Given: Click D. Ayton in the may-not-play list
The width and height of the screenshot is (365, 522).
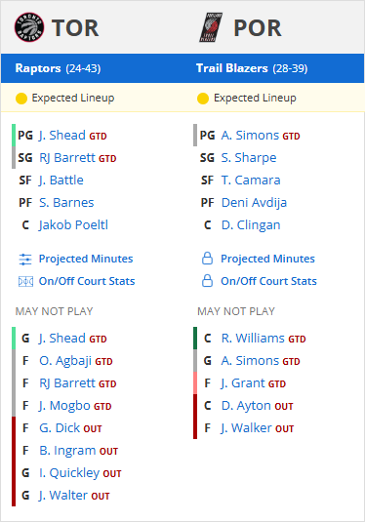Looking at the screenshot, I should click(246, 406).
